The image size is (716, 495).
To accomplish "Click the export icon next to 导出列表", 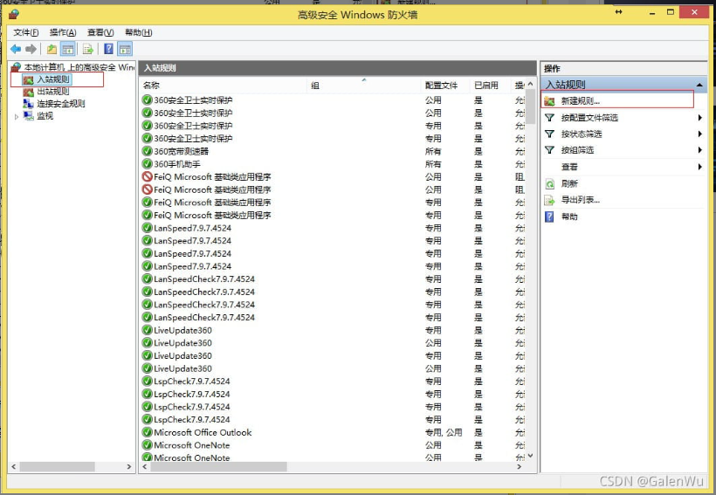I will pyautogui.click(x=550, y=200).
